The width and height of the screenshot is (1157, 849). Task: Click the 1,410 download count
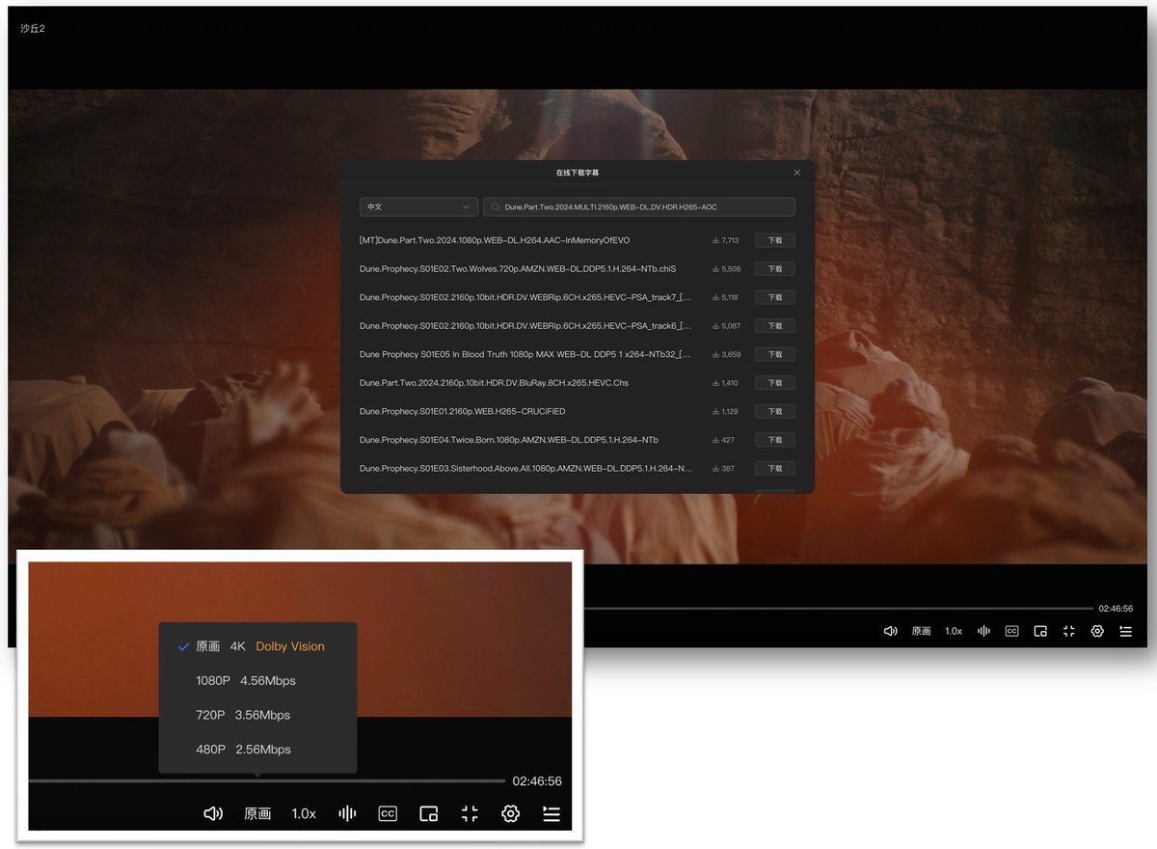725,383
